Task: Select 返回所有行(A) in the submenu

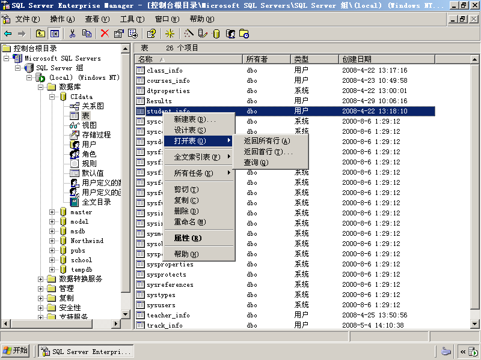Action: point(271,141)
